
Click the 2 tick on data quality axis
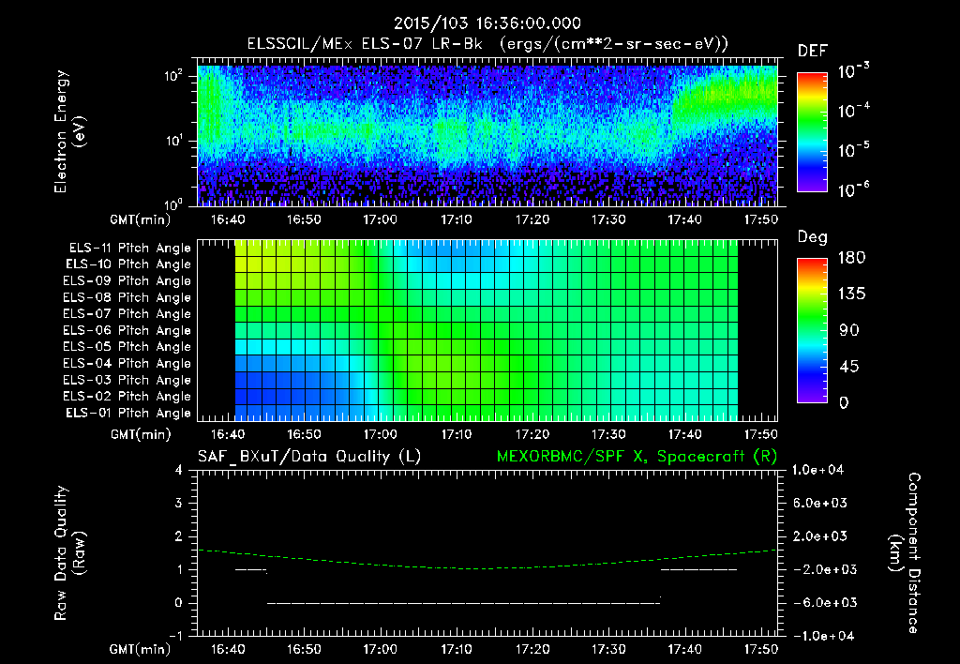179,536
